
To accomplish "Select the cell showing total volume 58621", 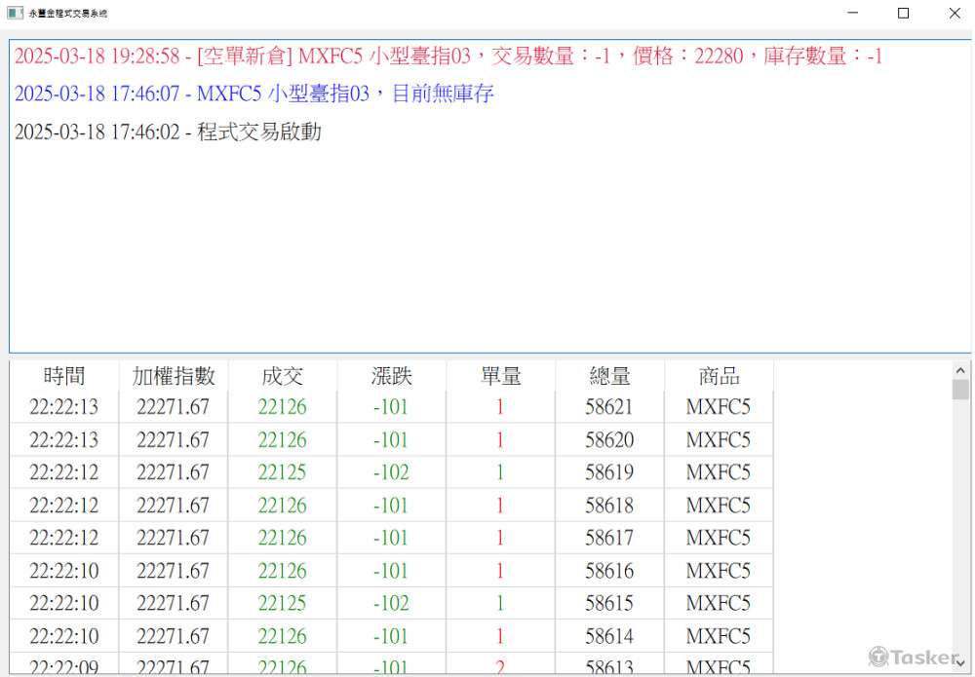I will pos(609,407).
